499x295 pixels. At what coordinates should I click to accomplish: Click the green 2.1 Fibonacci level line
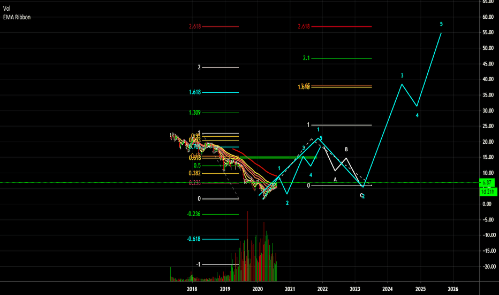click(342, 58)
